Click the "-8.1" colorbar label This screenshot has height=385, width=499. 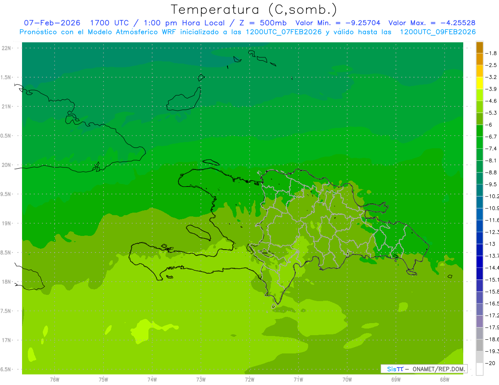pyautogui.click(x=491, y=161)
